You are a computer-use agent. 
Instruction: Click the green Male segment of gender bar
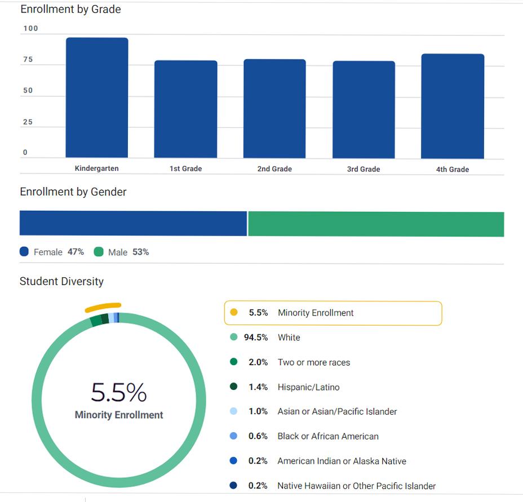(x=376, y=224)
